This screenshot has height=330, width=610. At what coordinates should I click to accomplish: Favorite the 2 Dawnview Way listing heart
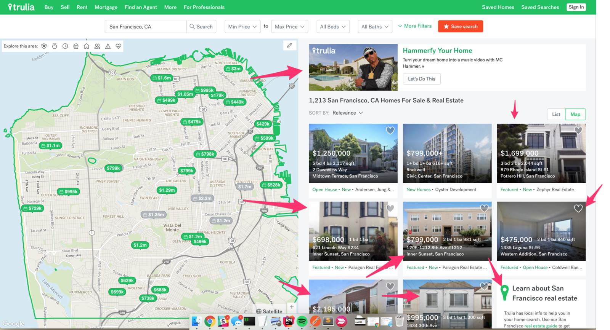click(390, 131)
